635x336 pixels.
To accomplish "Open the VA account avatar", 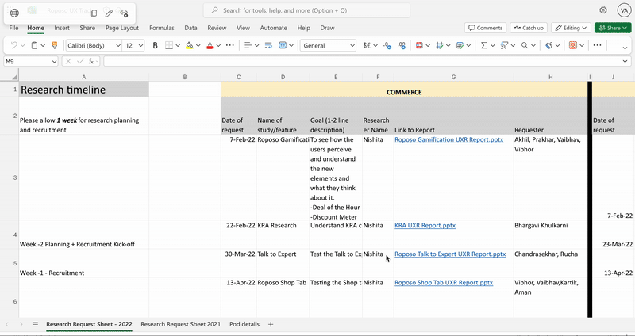I will [x=624, y=10].
